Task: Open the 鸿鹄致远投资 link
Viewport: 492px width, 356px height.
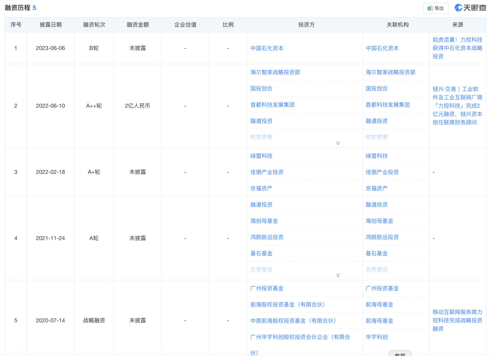Action: coord(267,237)
